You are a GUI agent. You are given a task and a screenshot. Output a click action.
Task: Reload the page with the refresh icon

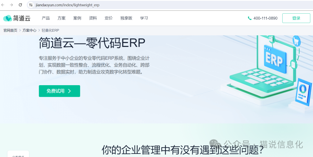[x=20, y=5]
